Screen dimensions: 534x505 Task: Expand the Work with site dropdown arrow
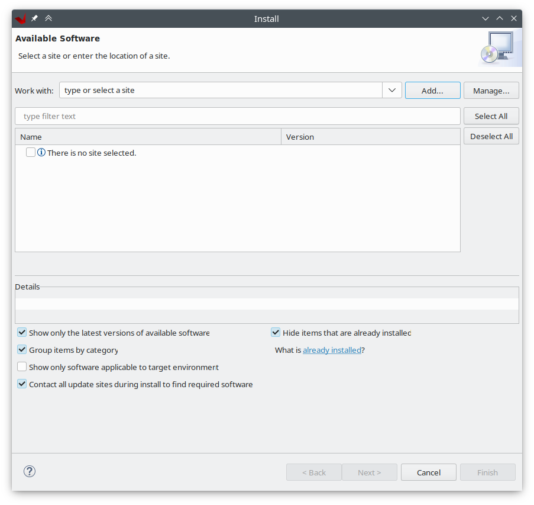coord(392,90)
